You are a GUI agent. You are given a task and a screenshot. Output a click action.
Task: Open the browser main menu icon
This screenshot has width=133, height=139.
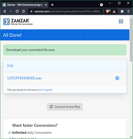click(129, 11)
